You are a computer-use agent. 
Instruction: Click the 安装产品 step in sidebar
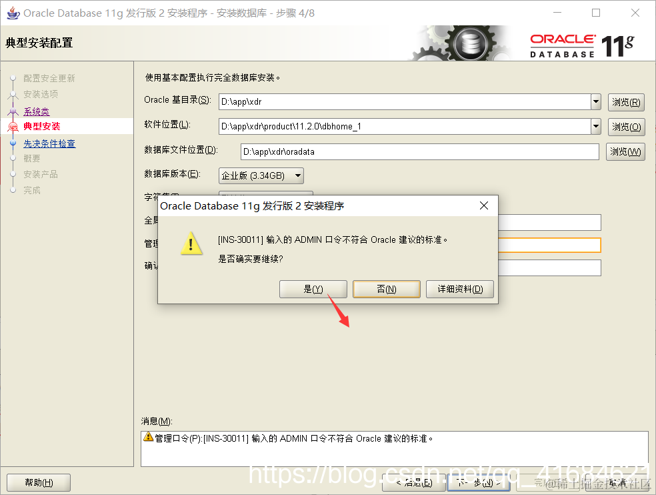click(x=41, y=174)
